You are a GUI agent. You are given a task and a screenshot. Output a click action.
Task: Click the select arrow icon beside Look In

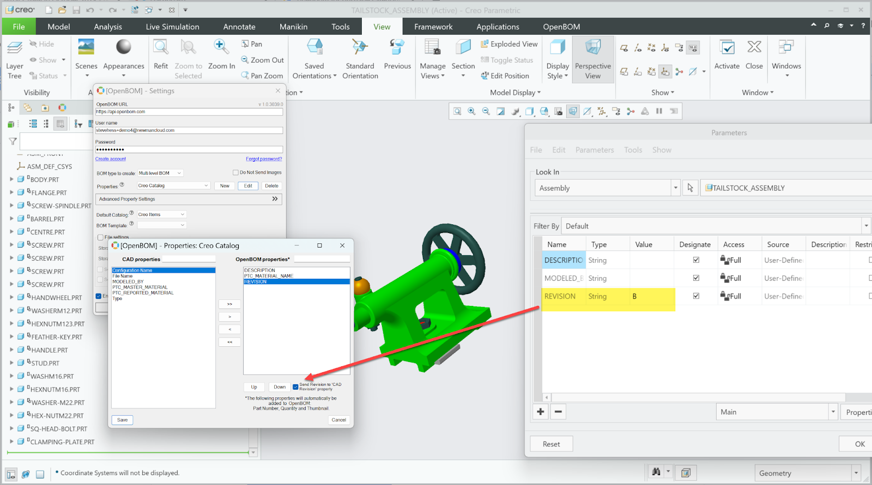point(690,188)
